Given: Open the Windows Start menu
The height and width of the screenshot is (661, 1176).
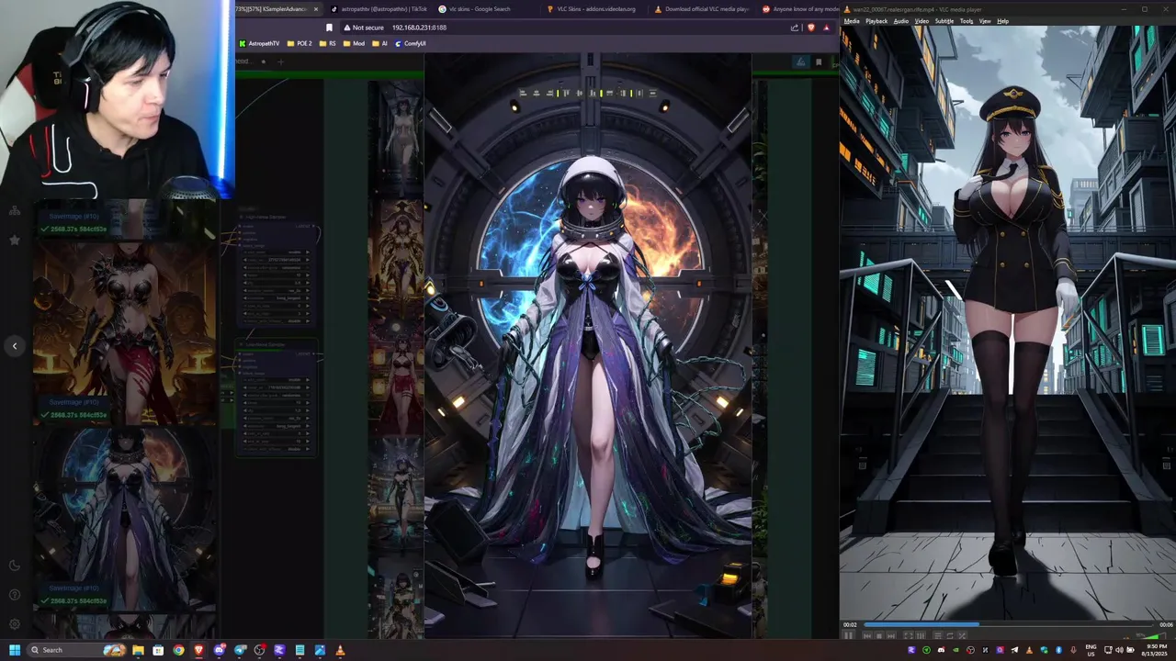Looking at the screenshot, I should pos(14,650).
